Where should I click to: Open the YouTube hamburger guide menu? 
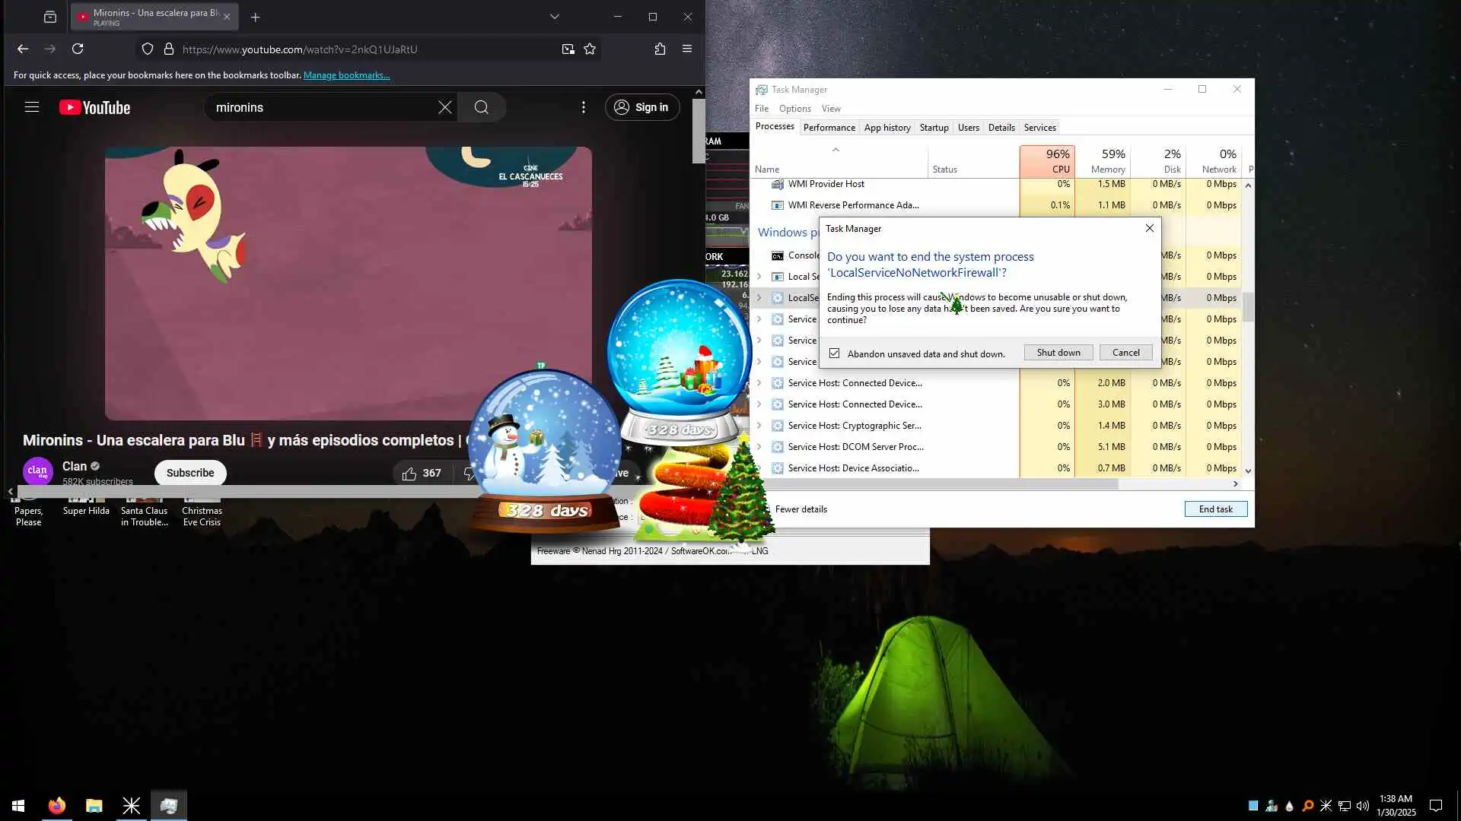point(31,107)
